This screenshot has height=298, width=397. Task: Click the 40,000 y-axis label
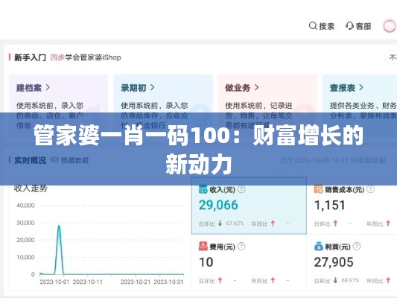pos(25,206)
